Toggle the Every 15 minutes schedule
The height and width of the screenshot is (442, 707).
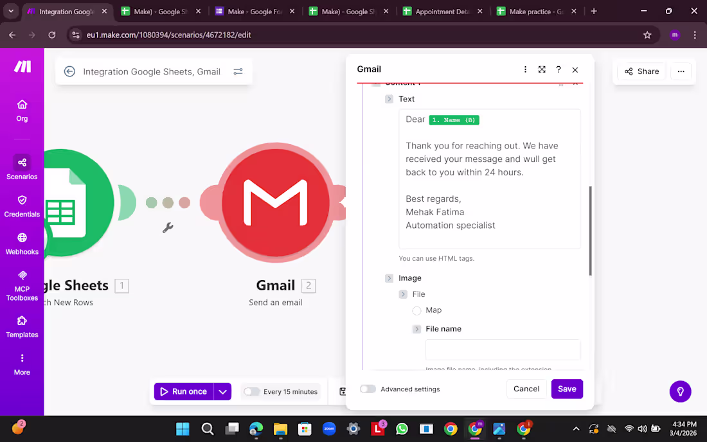251,391
